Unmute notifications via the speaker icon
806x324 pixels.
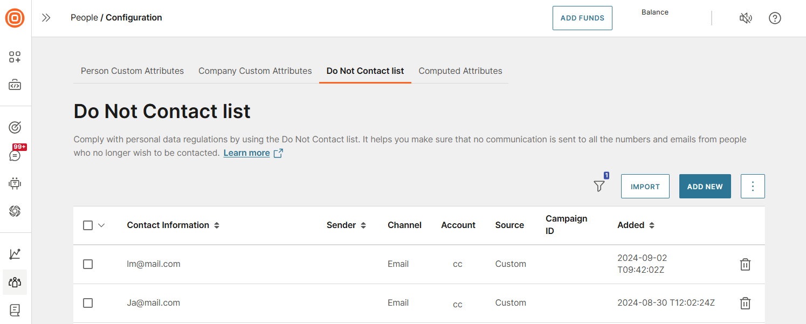click(x=746, y=18)
